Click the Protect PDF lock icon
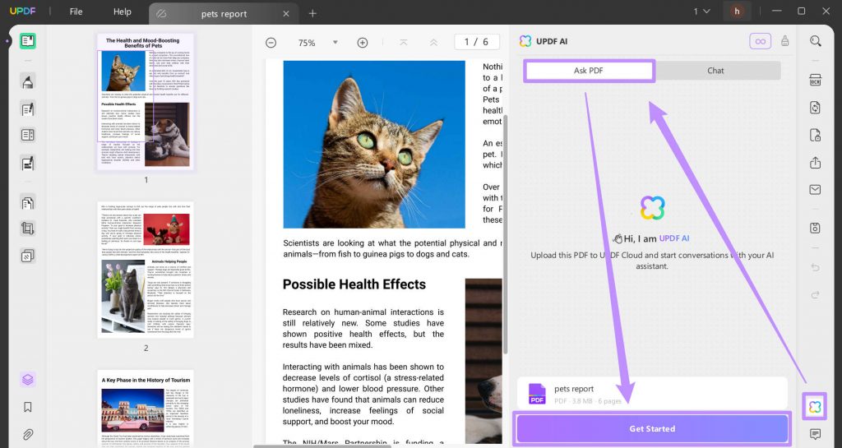The image size is (842, 448). pos(815,135)
